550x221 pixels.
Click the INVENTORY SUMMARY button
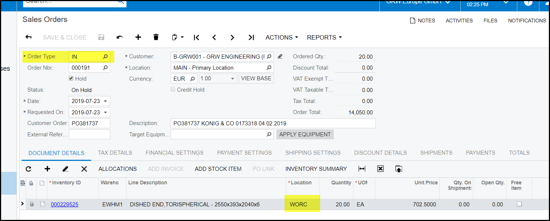coord(316,169)
